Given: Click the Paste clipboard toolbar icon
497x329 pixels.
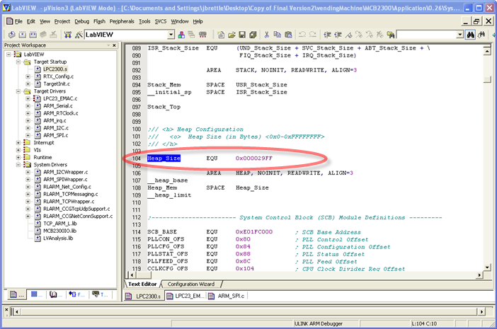Looking at the screenshot, I should tap(287, 34).
